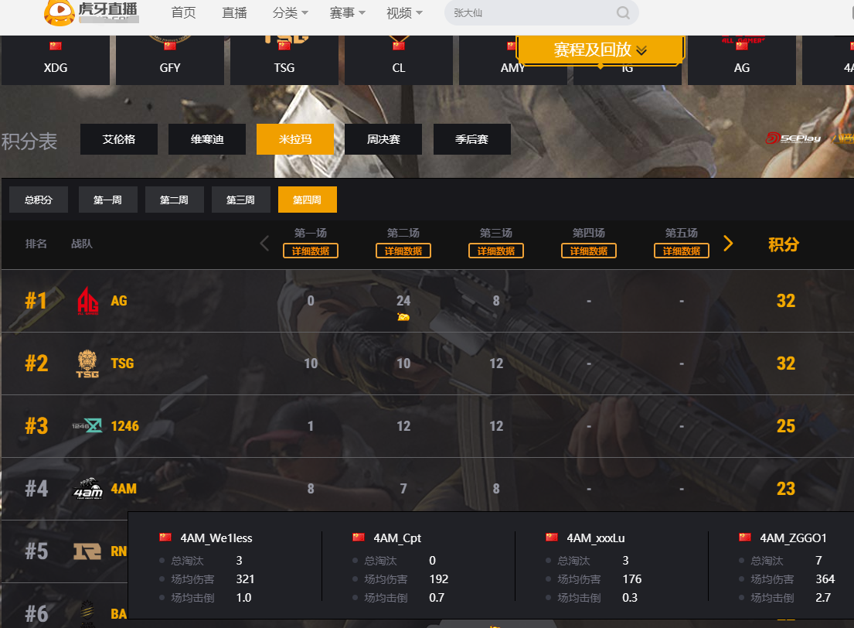854x628 pixels.
Task: Open 详细数据 for 第二场
Action: 403,251
